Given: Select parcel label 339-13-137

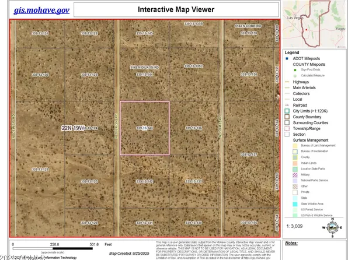Looking at the screenshot, I should [193, 181].
